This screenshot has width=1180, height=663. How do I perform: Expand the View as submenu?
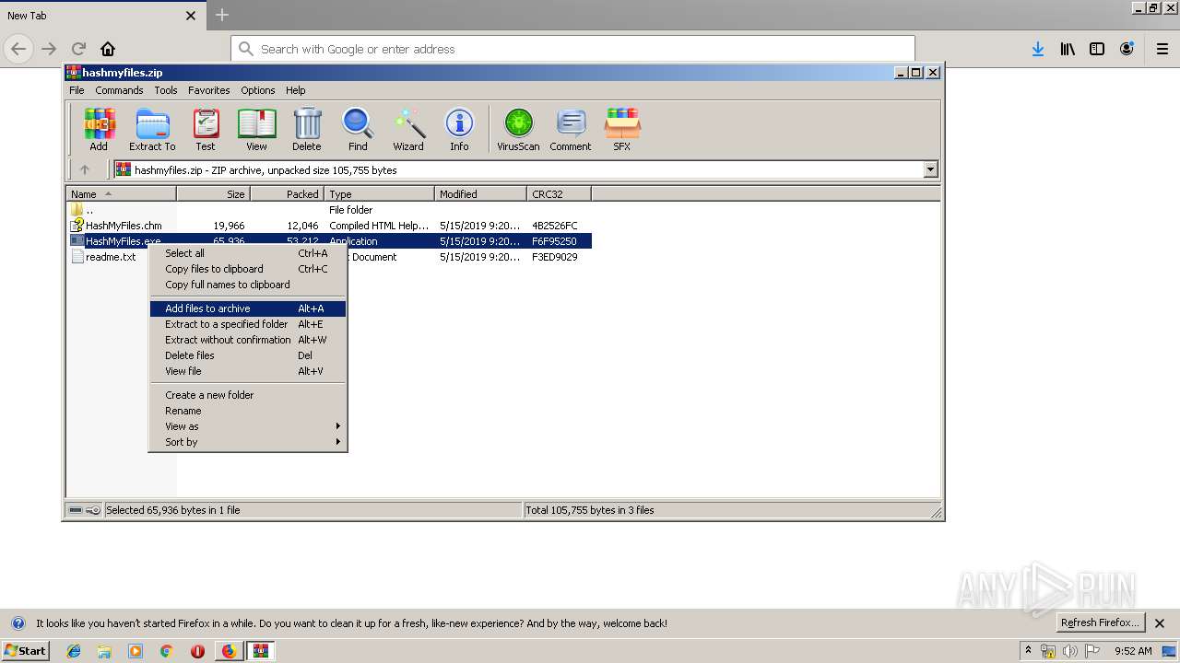(248, 426)
